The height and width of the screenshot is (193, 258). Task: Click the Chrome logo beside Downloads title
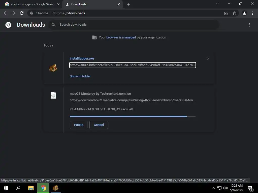point(8,25)
